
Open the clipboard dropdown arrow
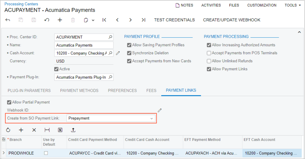93,20
